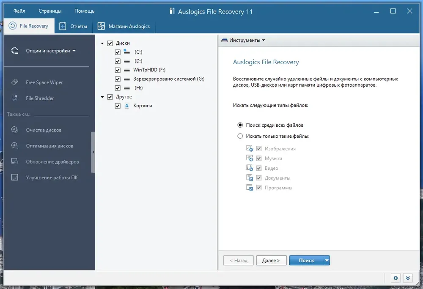The width and height of the screenshot is (423, 289).
Task: Click the Документы file type icon
Action: click(x=250, y=178)
